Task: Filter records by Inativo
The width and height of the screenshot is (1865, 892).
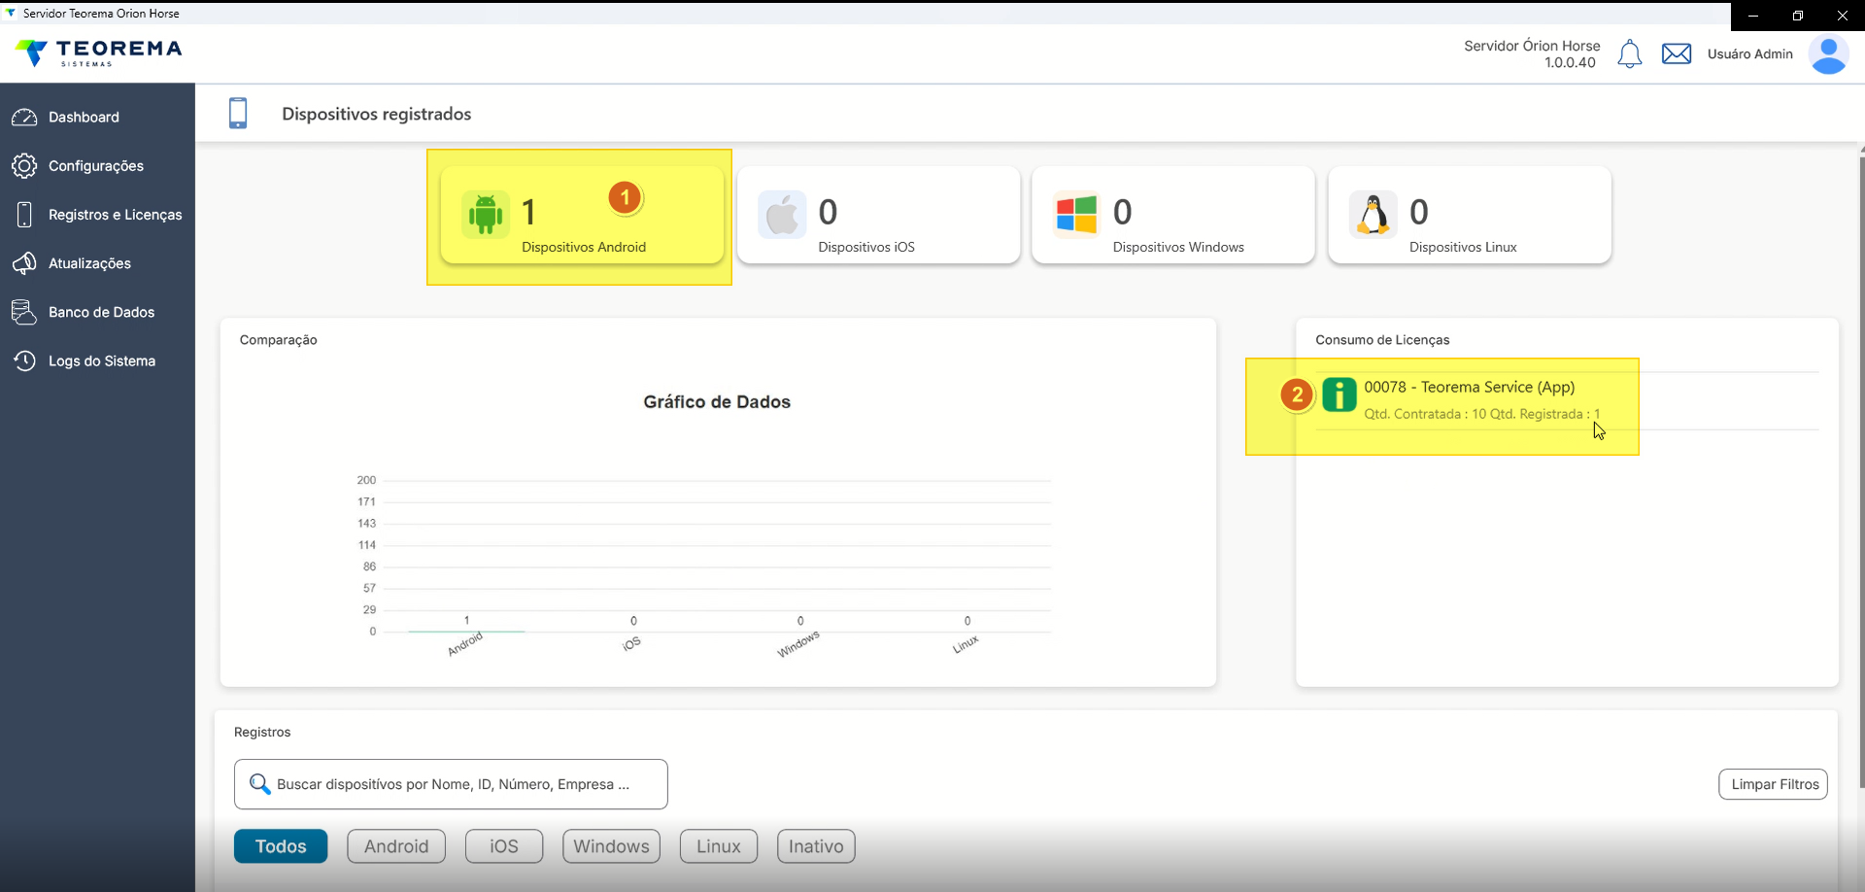Action: (x=816, y=846)
